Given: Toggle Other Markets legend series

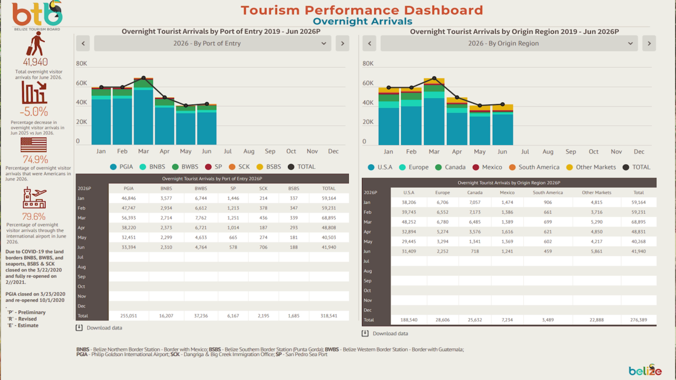Looking at the screenshot, I should click(592, 167).
